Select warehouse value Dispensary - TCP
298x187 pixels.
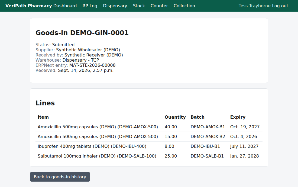pos(81,60)
